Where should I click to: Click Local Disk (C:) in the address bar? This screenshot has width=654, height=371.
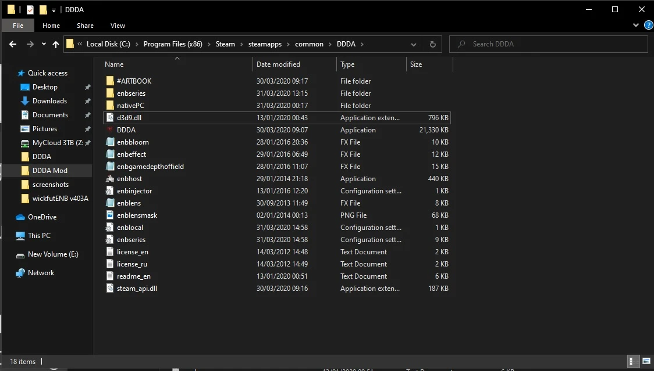coord(108,44)
